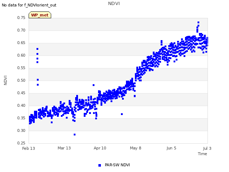Click the May 8 x-axis tick label

(136, 148)
